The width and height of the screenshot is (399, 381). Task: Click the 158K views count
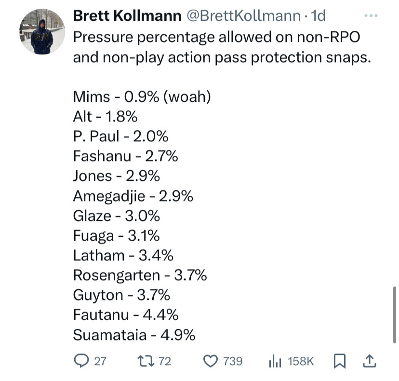click(300, 361)
